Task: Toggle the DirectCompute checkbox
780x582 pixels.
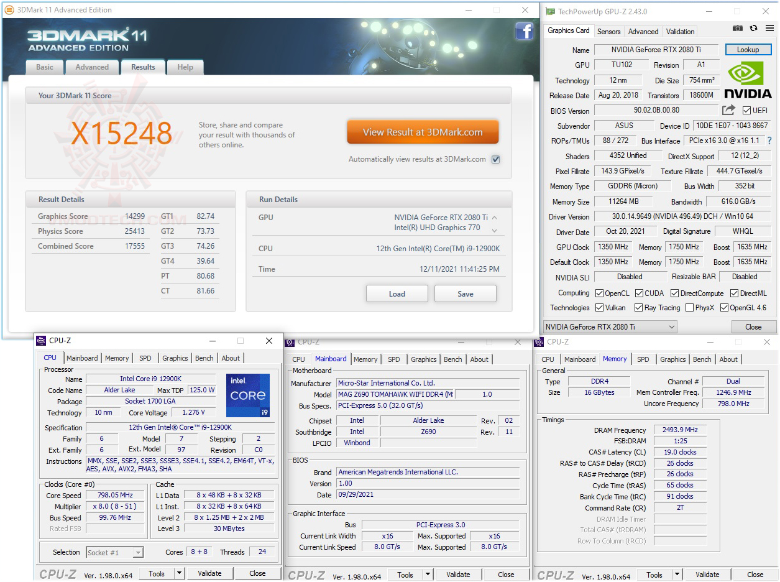Action: (x=674, y=293)
